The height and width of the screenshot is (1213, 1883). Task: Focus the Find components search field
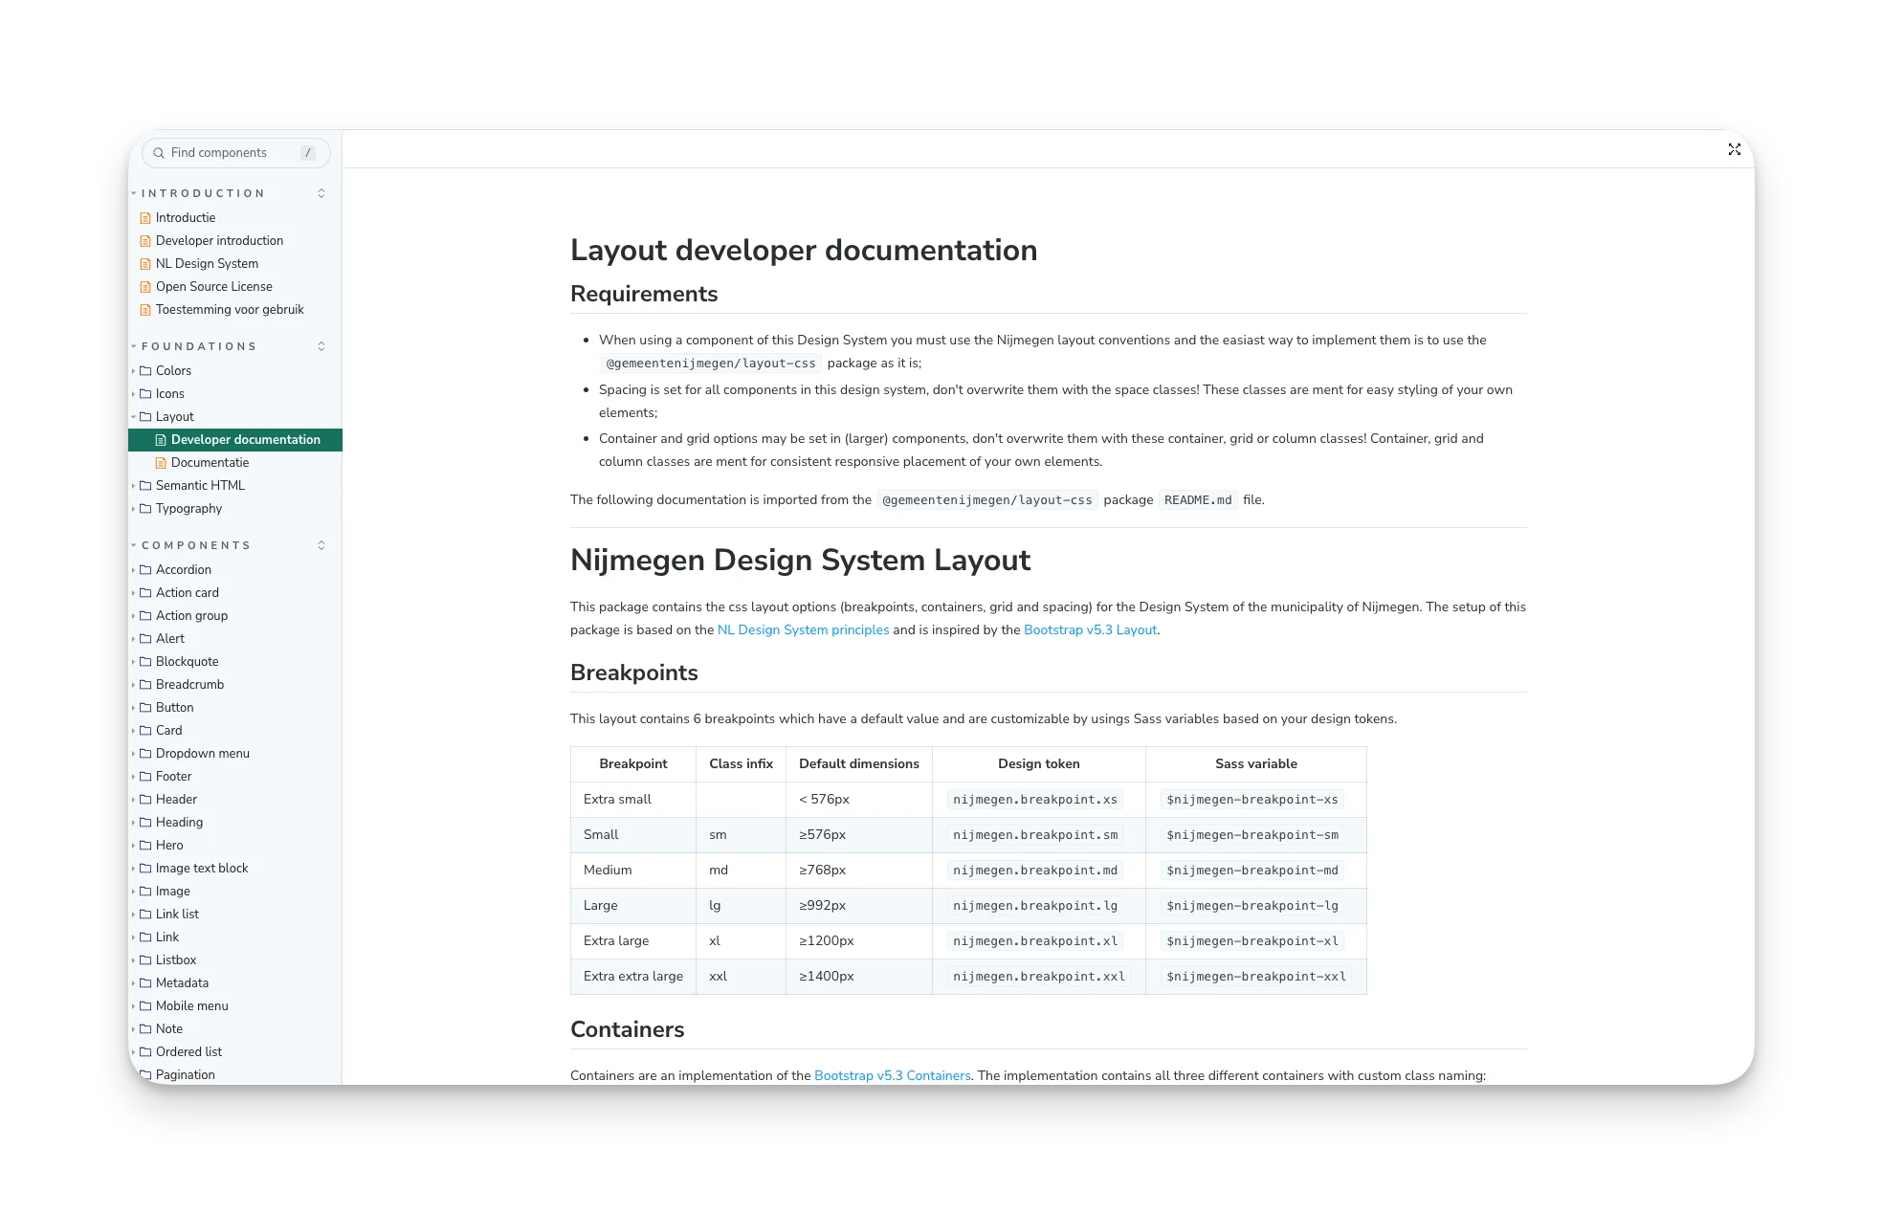tap(235, 153)
